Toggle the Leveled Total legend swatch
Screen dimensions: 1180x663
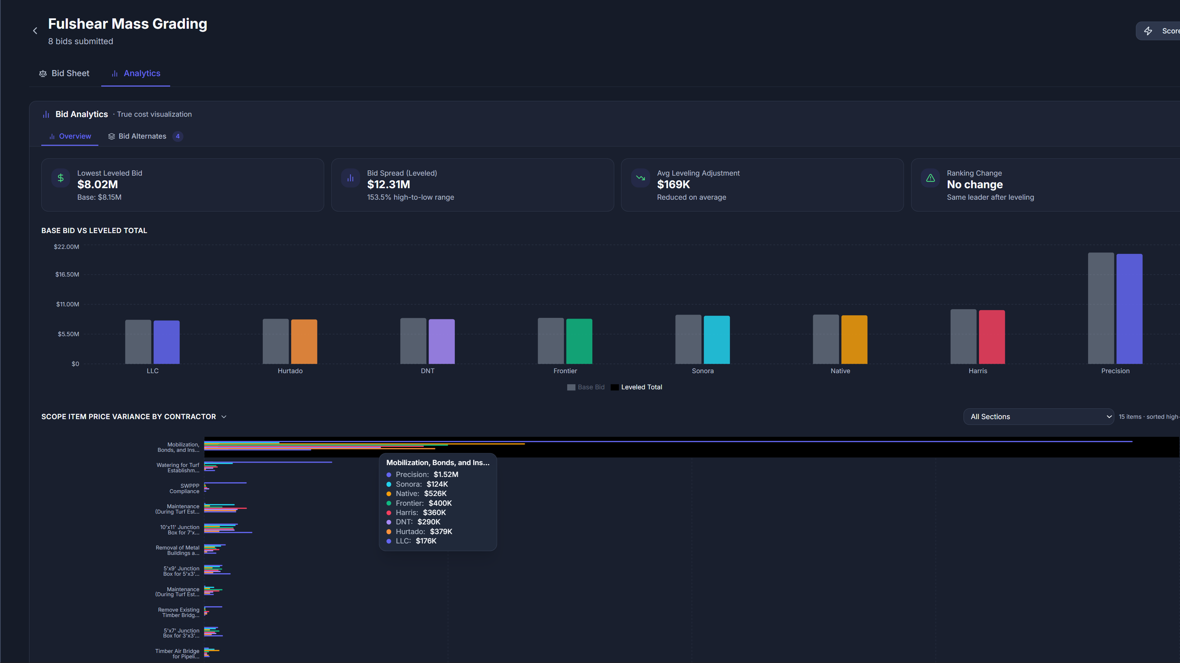615,387
